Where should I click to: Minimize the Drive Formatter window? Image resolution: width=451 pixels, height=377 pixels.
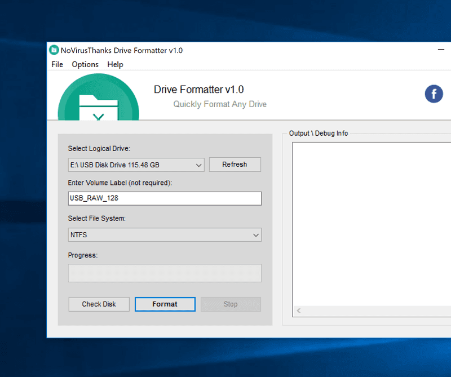click(441, 50)
